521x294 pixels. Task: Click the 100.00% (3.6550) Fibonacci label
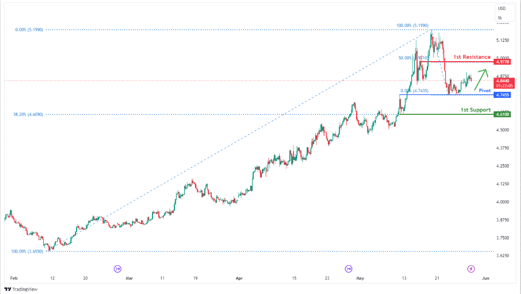27,251
